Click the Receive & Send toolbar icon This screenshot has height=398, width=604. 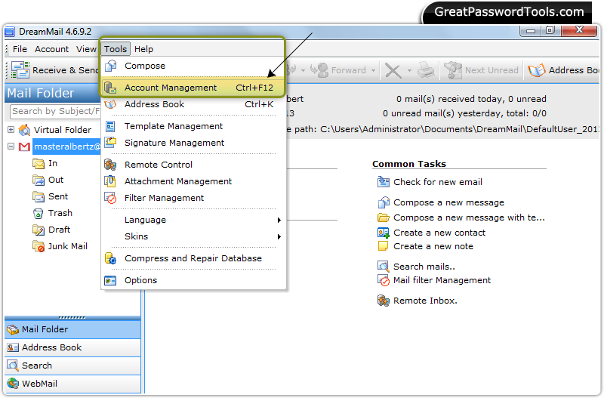tap(20, 70)
